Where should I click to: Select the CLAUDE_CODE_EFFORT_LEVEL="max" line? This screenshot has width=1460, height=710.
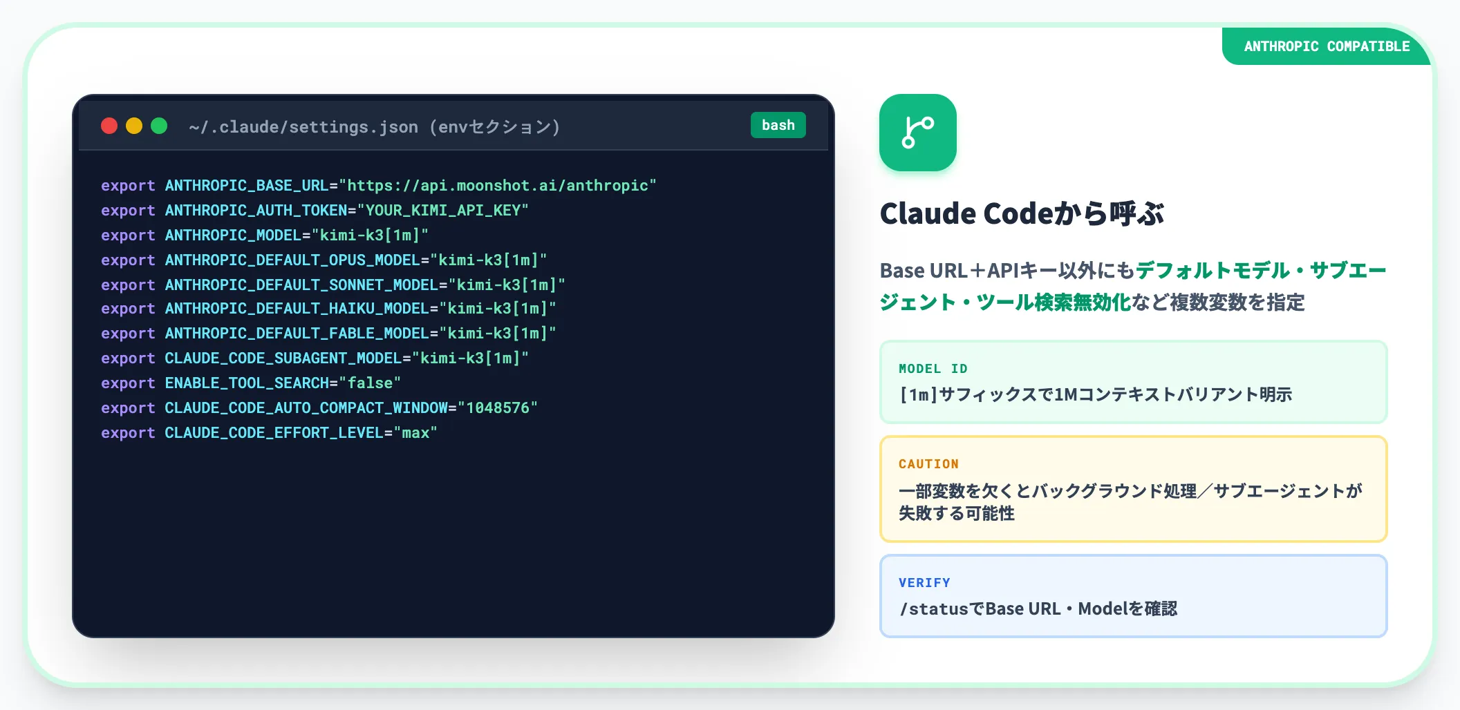coord(269,432)
